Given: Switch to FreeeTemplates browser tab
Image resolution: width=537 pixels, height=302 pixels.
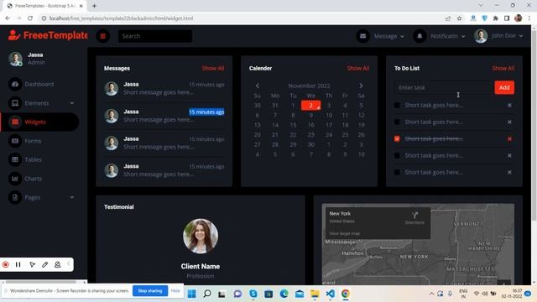Looking at the screenshot, I should 45,6.
